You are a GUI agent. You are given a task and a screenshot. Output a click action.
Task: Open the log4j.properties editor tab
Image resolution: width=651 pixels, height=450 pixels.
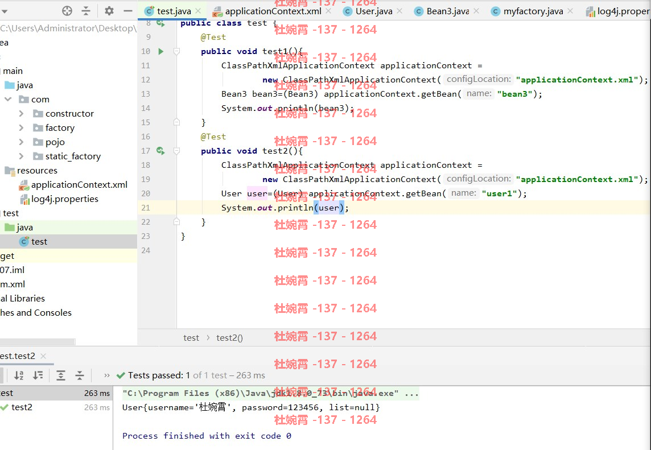click(x=618, y=11)
